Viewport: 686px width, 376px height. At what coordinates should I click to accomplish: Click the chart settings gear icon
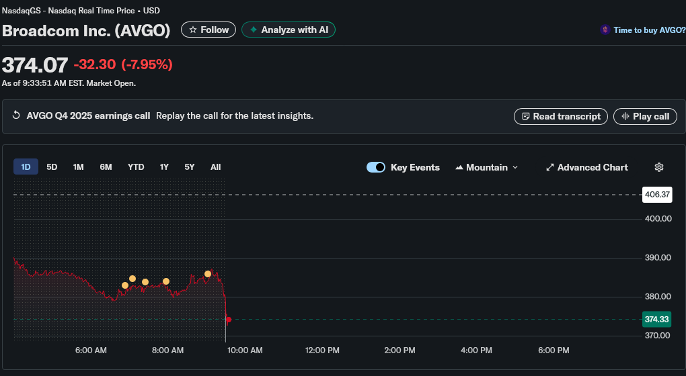click(659, 167)
